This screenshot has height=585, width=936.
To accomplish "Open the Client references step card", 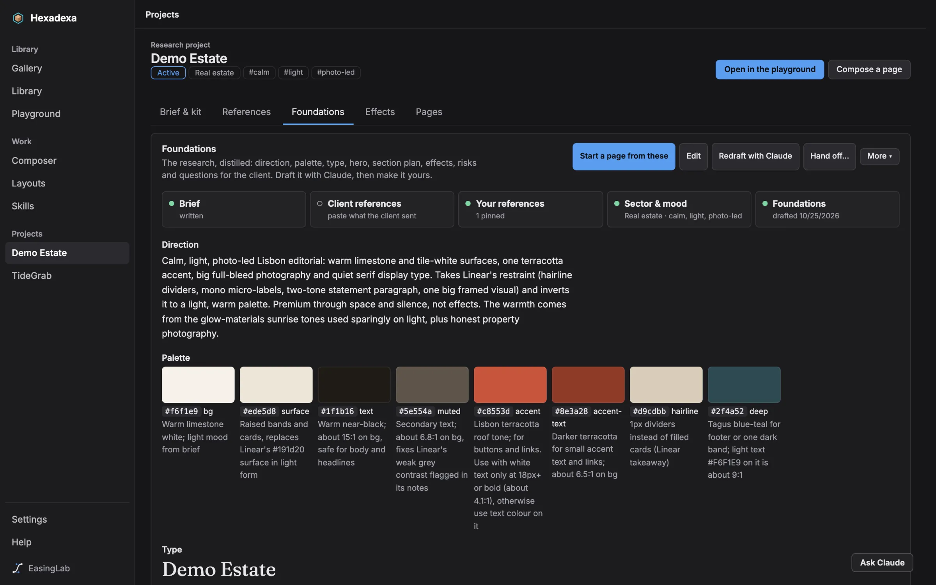I will [x=382, y=209].
